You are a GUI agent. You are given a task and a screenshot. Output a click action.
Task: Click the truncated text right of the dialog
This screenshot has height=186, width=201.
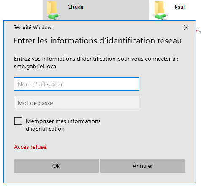(198, 31)
